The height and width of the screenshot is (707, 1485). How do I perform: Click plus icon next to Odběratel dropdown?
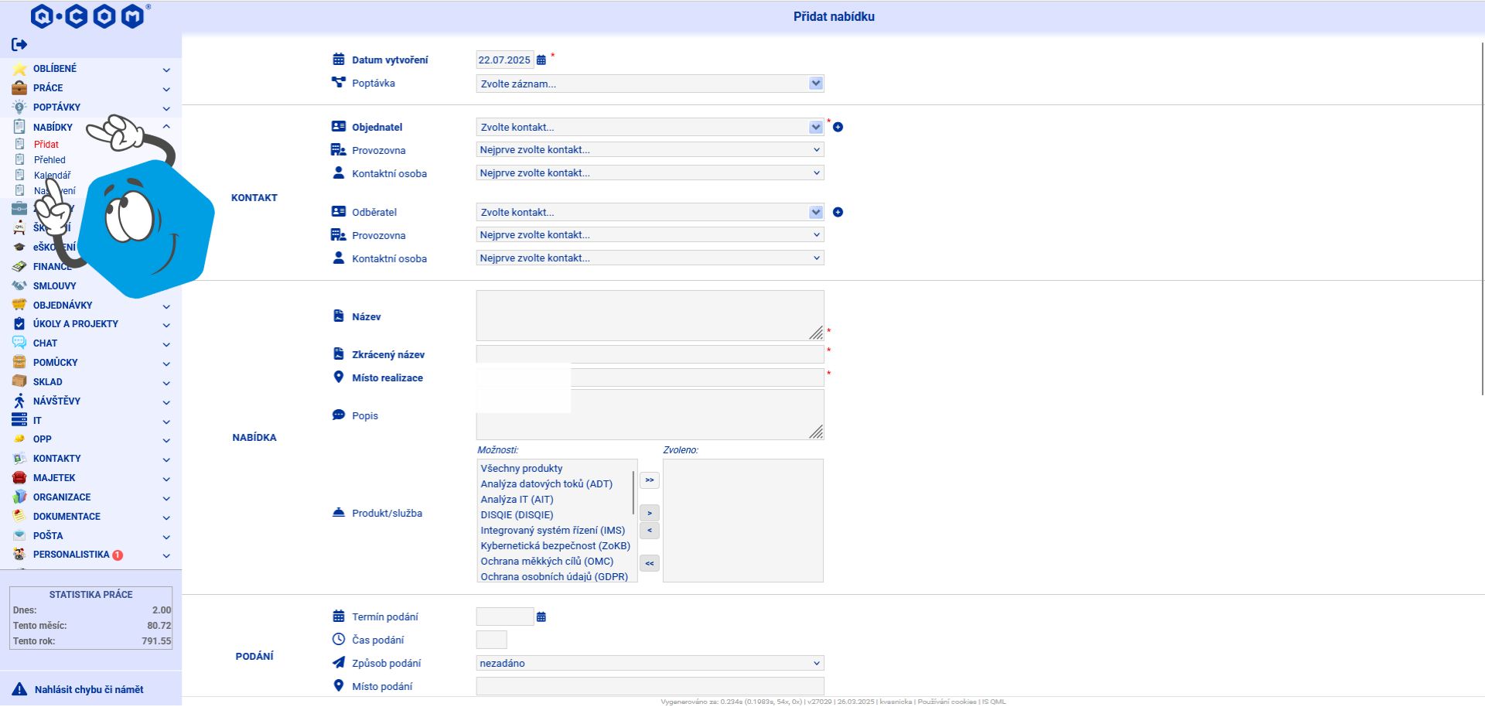pyautogui.click(x=838, y=212)
